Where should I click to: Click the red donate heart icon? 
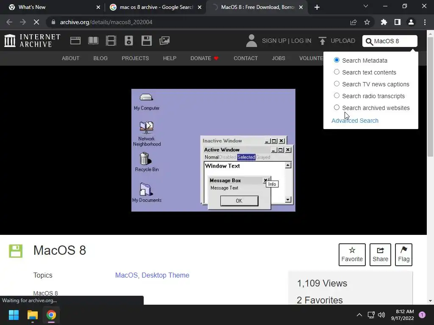click(x=216, y=58)
